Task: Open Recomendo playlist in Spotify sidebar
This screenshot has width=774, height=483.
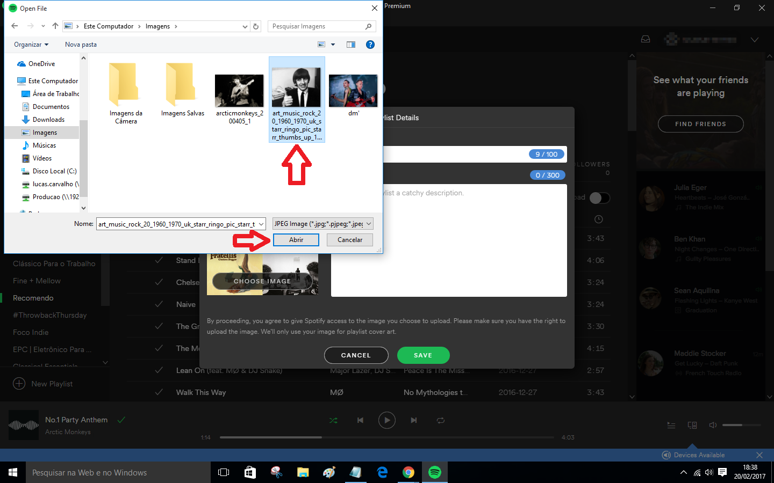Action: [x=33, y=298]
